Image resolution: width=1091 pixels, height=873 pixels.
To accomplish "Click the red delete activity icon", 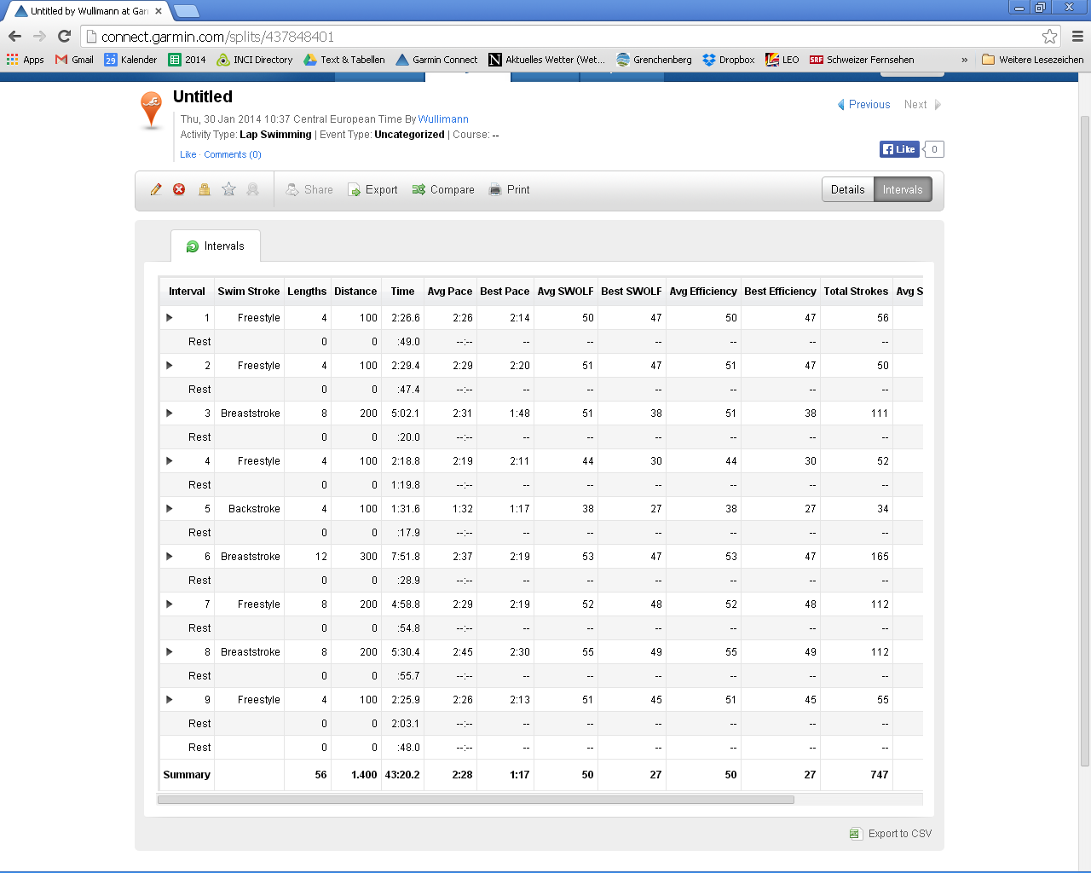I will (x=179, y=189).
